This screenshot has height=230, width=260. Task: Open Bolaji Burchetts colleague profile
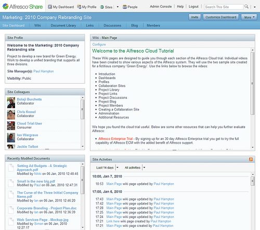[29, 99]
